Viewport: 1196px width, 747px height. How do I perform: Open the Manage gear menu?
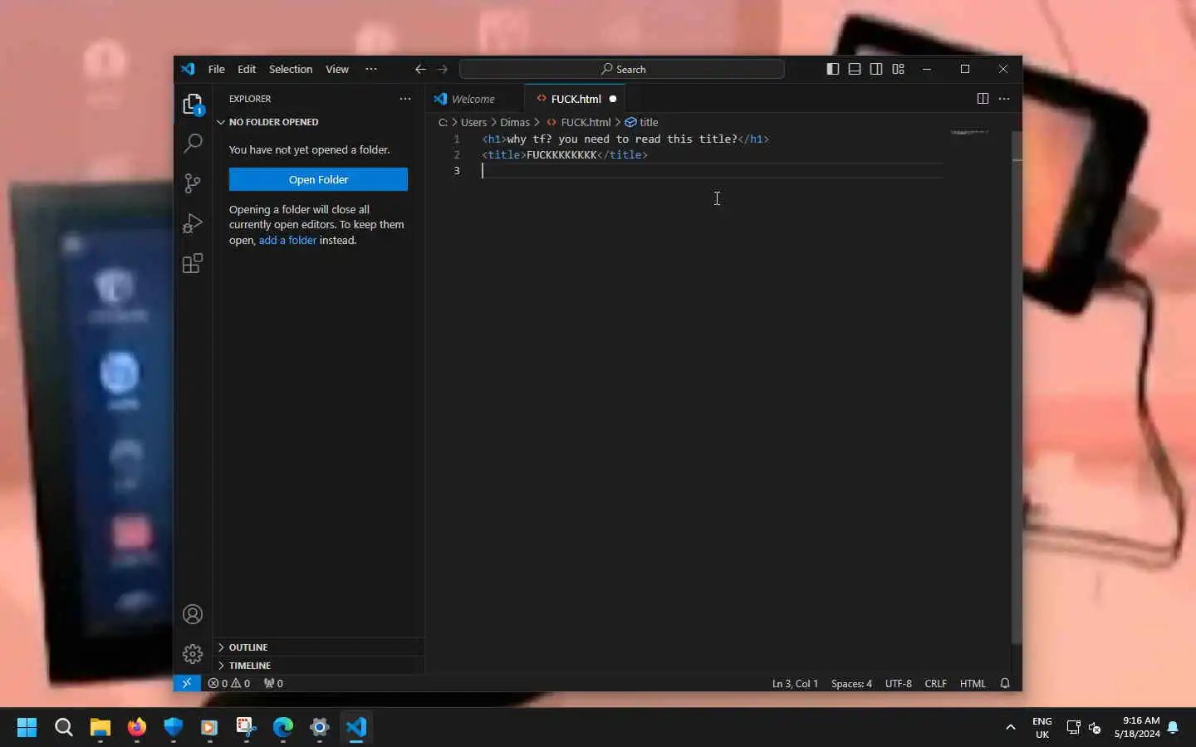[x=193, y=654]
